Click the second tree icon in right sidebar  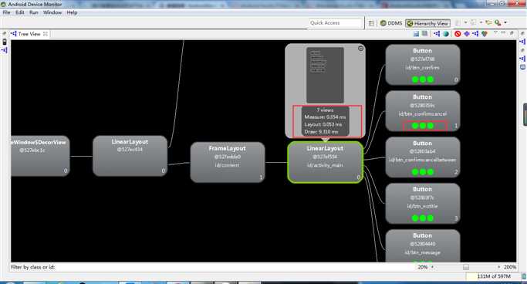coord(522,59)
